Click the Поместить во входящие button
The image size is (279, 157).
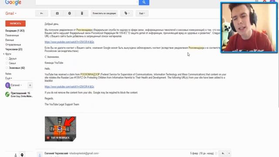pyautogui.click(x=104, y=14)
